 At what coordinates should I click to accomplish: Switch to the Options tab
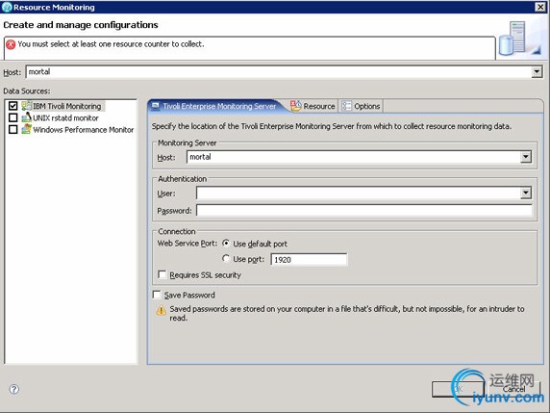(362, 106)
